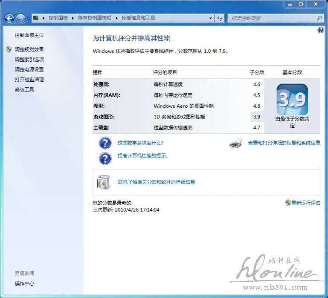The image size is (328, 298).
Task: Click 操作中心 under 另请参阅
Action: (24, 284)
